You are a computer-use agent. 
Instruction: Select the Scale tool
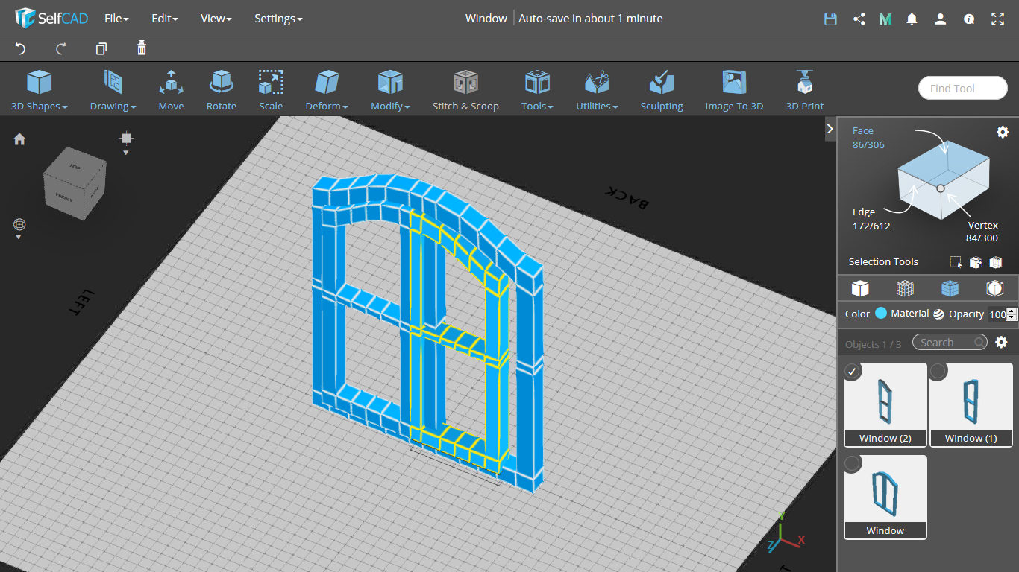point(271,90)
